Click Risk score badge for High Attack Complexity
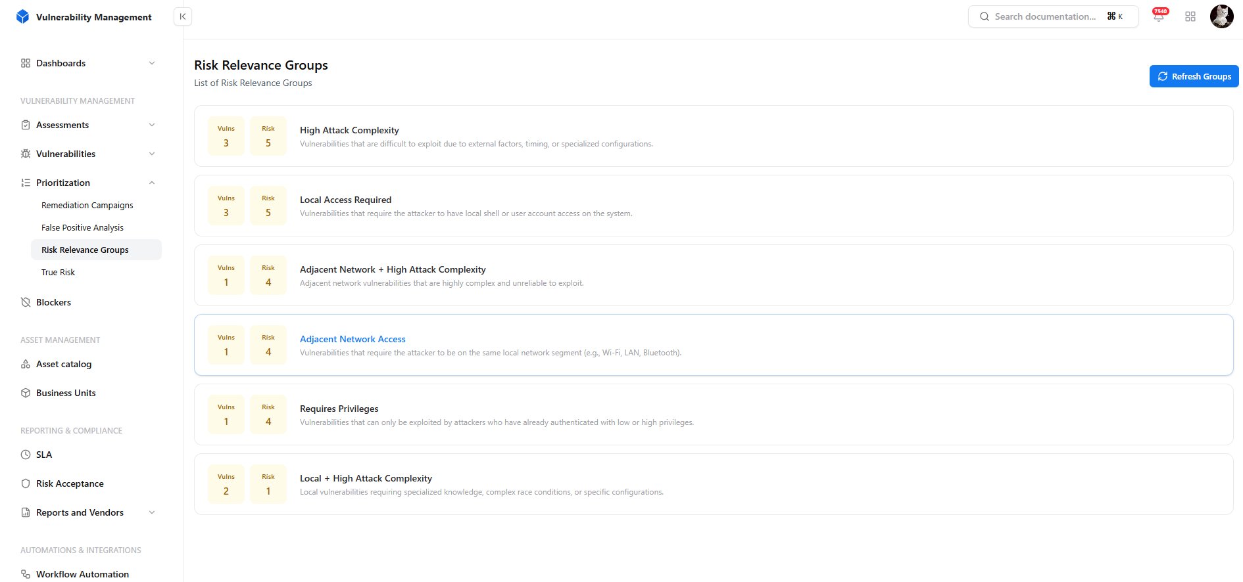The width and height of the screenshot is (1243, 582). (268, 136)
